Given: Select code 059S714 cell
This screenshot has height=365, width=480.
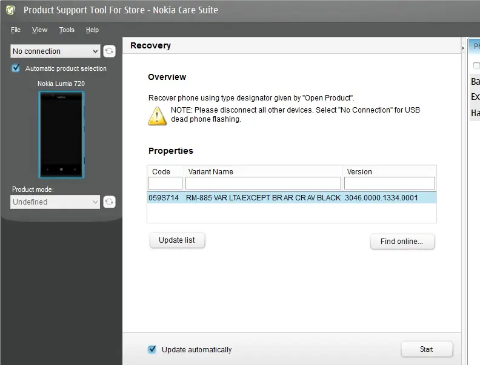Looking at the screenshot, I should coord(164,198).
